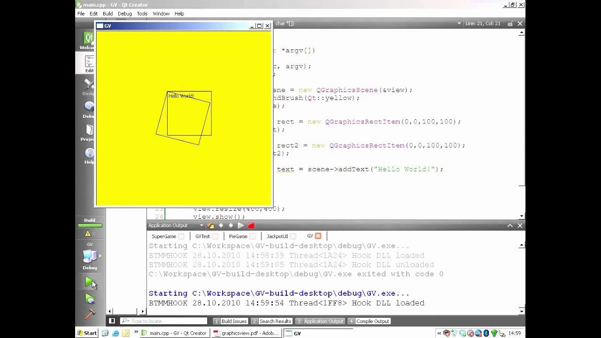Close the Application Output pane
This screenshot has width=601, height=338.
tap(520, 226)
